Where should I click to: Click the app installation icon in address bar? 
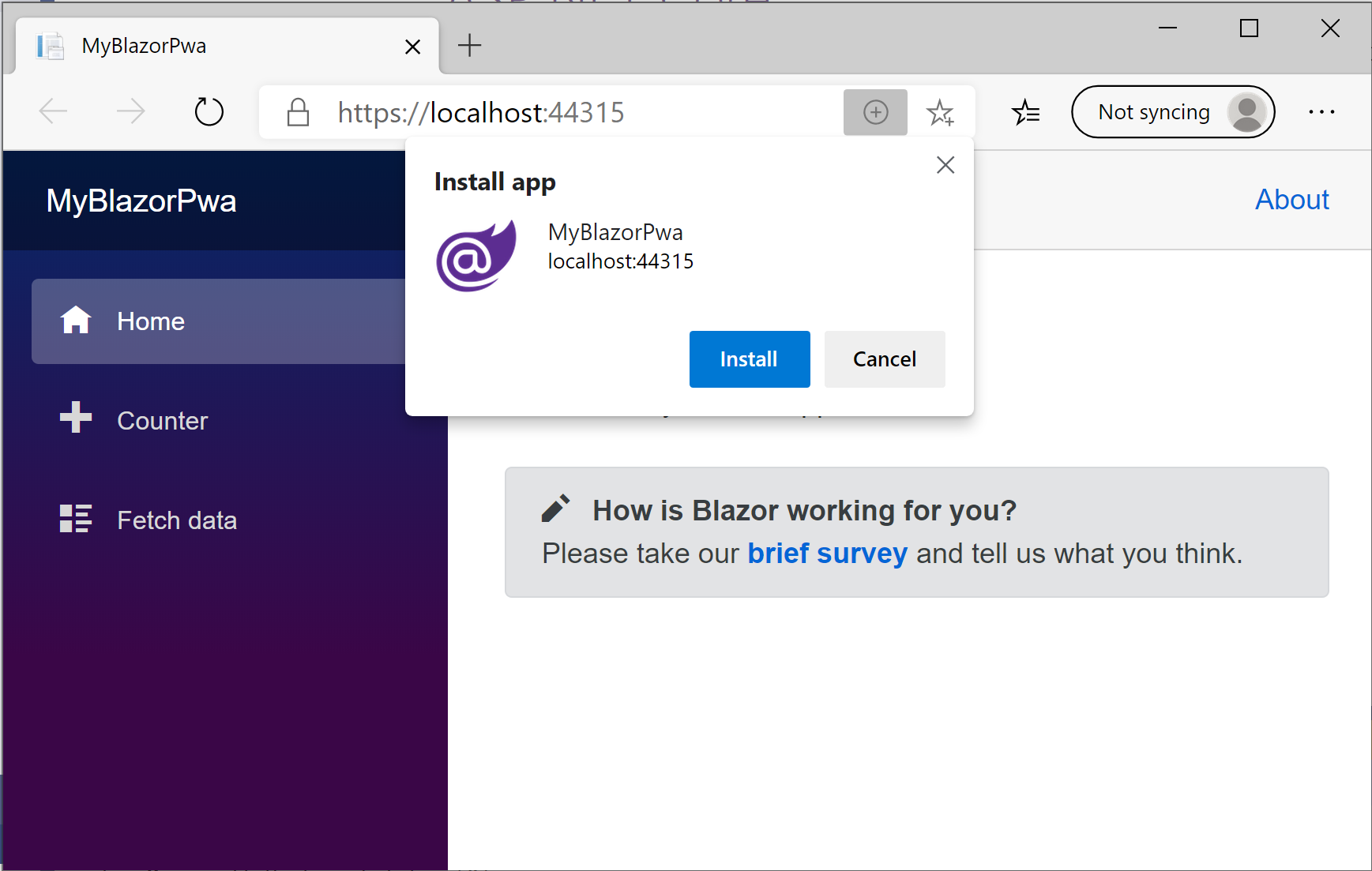point(875,112)
